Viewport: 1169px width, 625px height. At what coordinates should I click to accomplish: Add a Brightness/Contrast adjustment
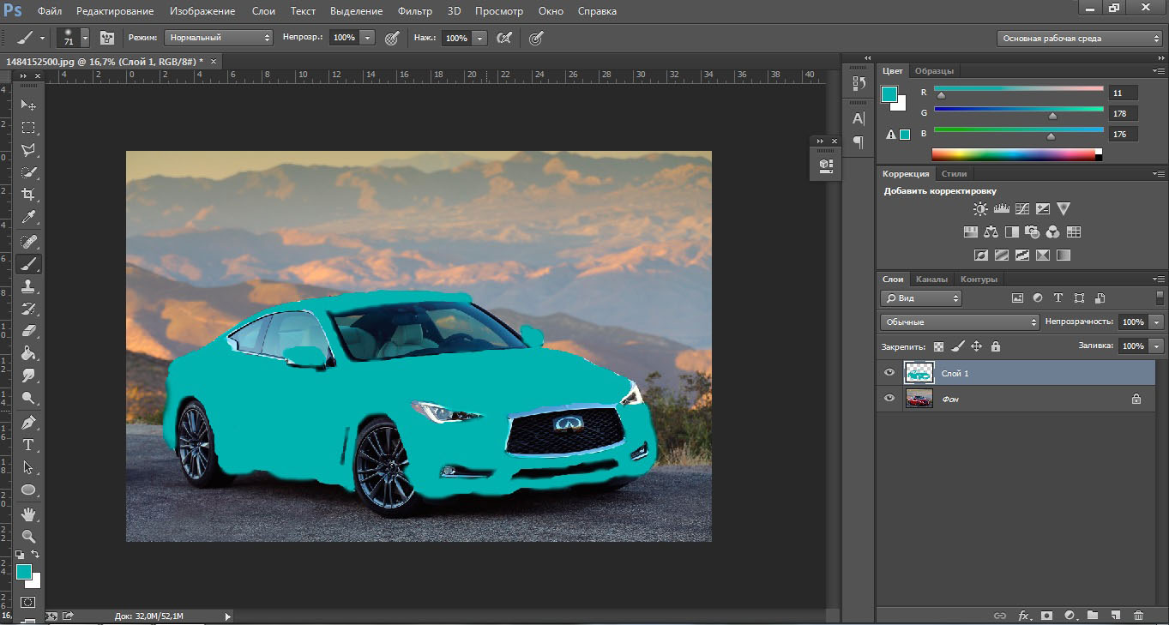980,208
